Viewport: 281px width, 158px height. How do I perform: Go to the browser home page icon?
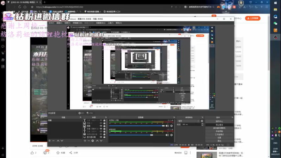click(25, 7)
